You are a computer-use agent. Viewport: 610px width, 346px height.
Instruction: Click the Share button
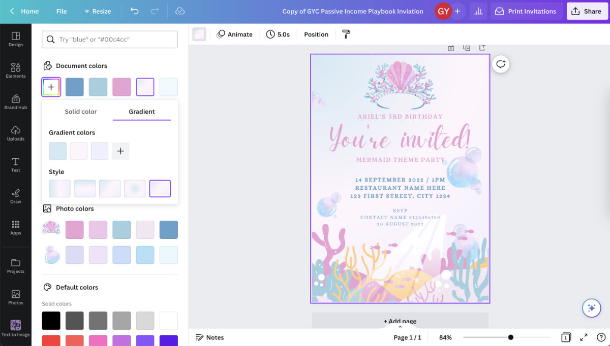coord(587,11)
